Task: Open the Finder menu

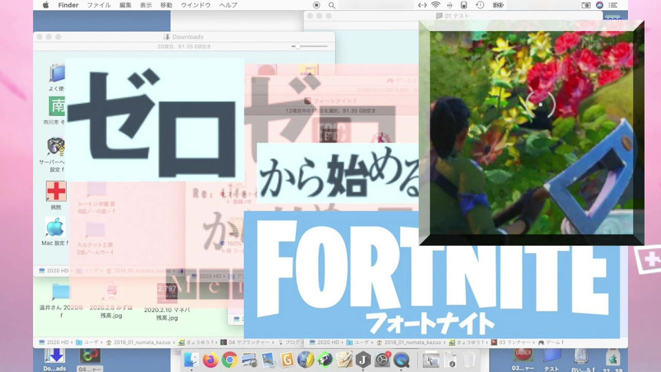Action: [x=68, y=5]
